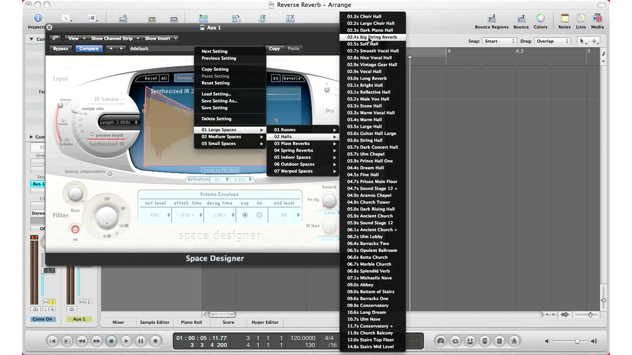Click the Record transport button

tap(156, 341)
